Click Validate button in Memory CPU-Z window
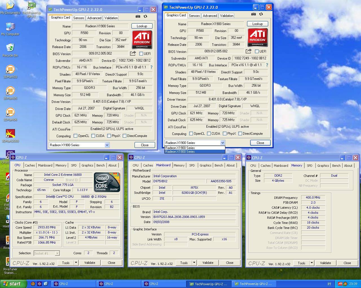This screenshot has width=361, height=288. point(325,263)
